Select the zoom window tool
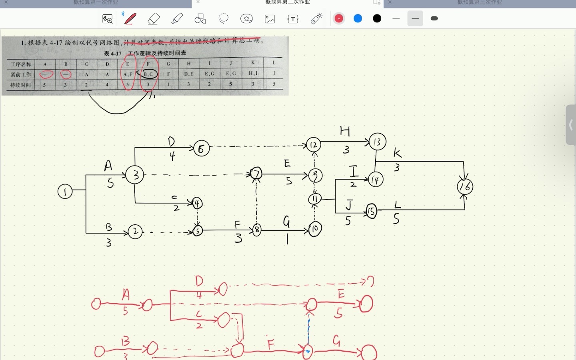The height and width of the screenshot is (360, 576). coord(107,19)
